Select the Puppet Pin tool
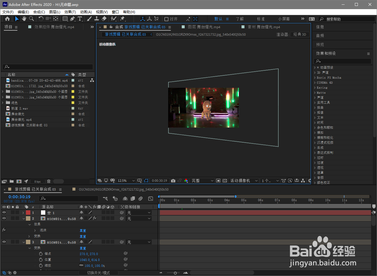Viewport: 377px width, 276px height. (123, 19)
